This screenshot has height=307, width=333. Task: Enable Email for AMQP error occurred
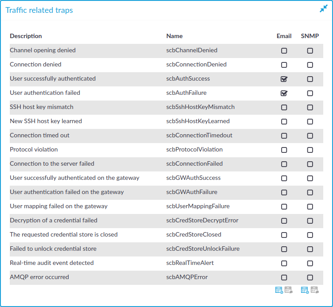tap(284, 277)
